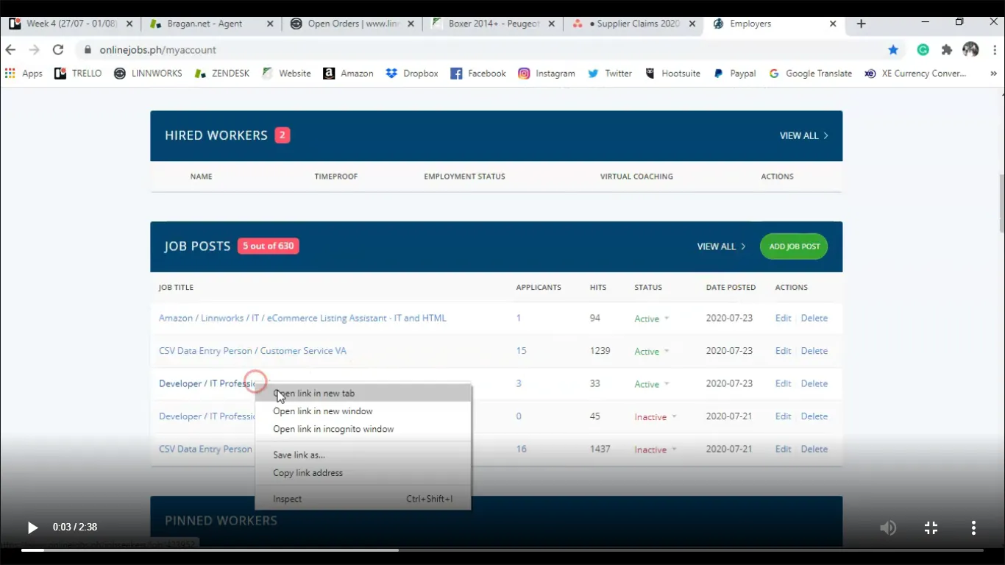Switch to the Boxer 2014+ Peugeot tab

click(x=493, y=24)
